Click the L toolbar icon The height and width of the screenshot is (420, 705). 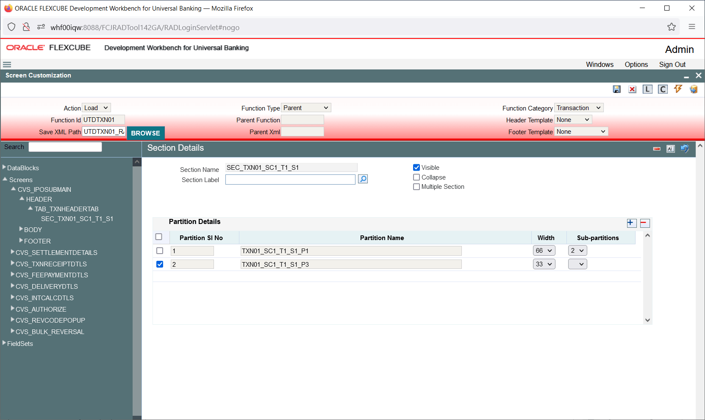[647, 89]
